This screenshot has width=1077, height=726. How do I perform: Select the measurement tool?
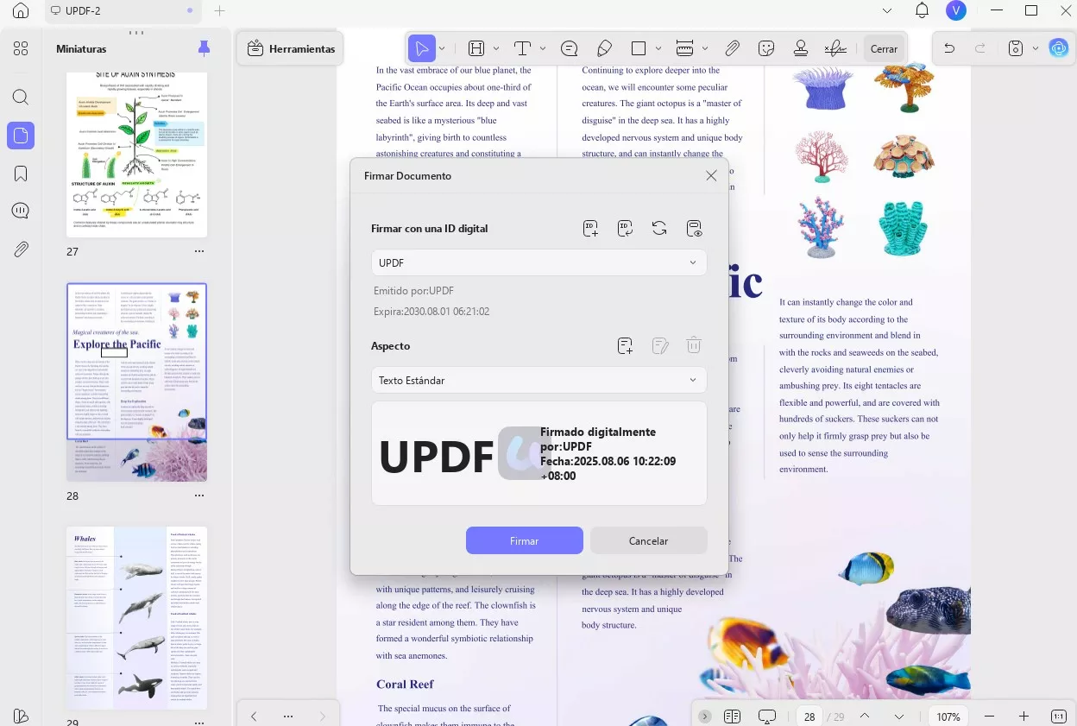[x=684, y=48]
